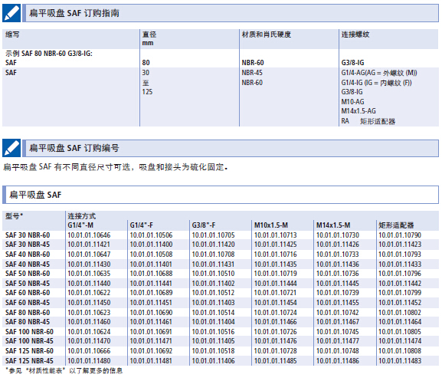
Task: Select the 扁平吸盘 SAF 订购编号 heading
Action: [x=74, y=148]
